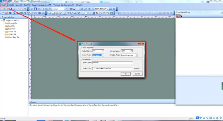
Task: Expand the Rotation Angle combo box
Action: click(x=136, y=55)
